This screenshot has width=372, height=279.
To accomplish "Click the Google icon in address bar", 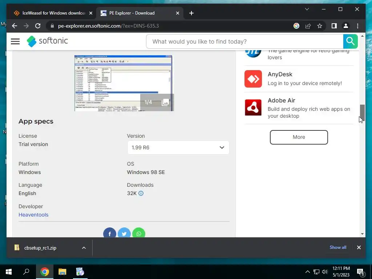I will point(296,26).
